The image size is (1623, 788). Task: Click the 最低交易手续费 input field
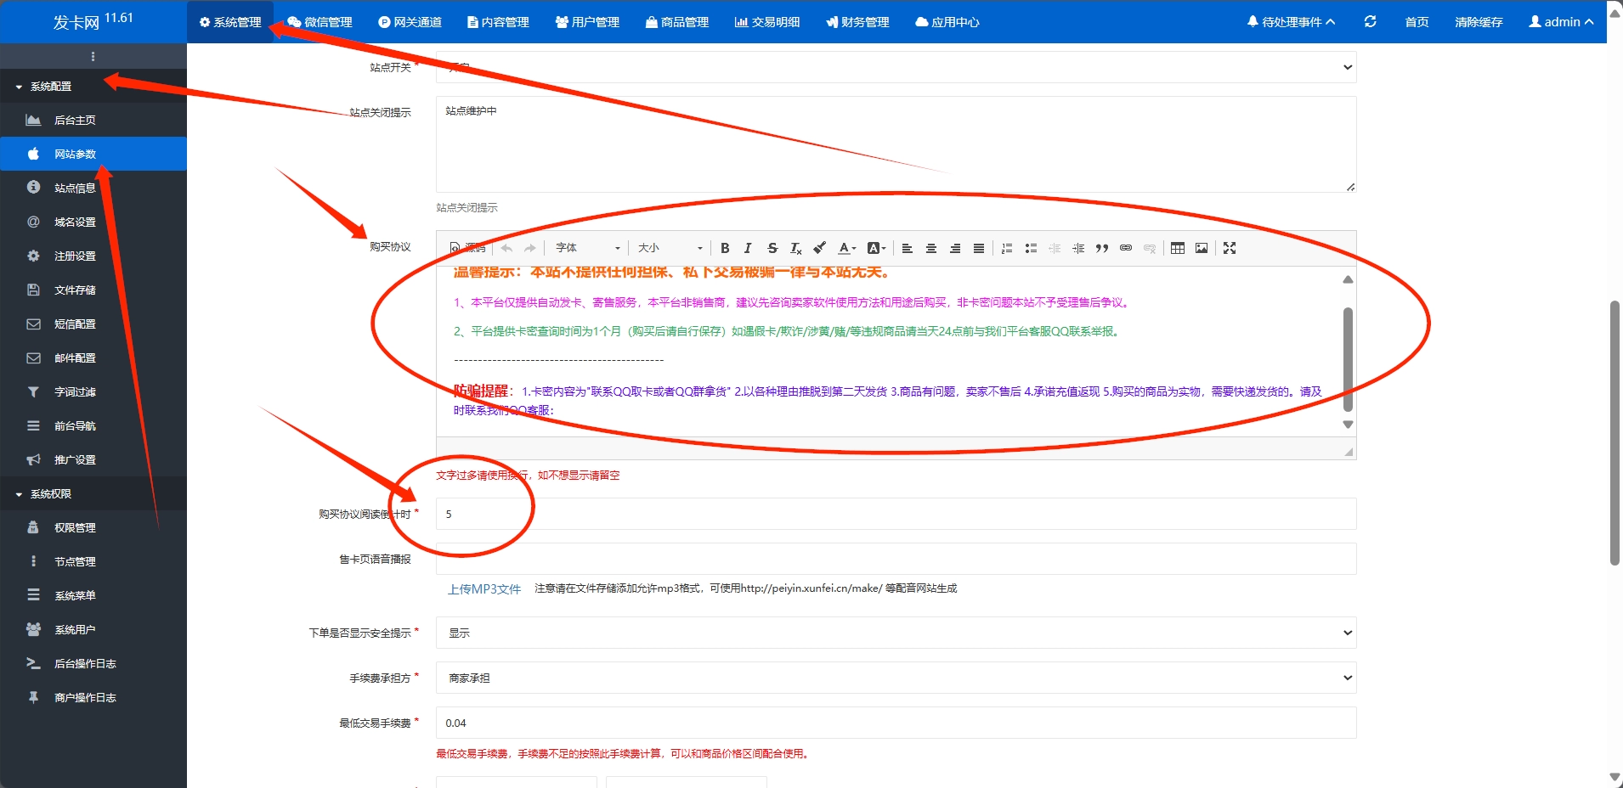click(896, 723)
